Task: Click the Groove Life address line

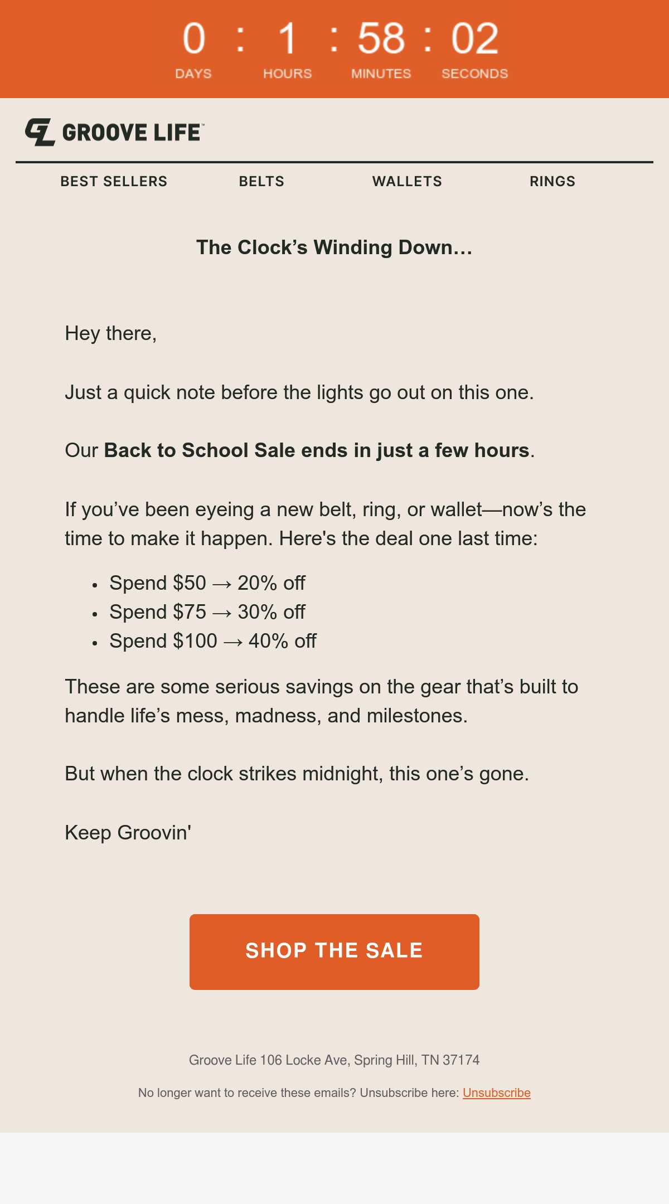Action: click(334, 1060)
